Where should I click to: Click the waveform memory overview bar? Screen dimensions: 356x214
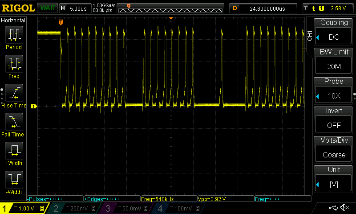(171, 8)
